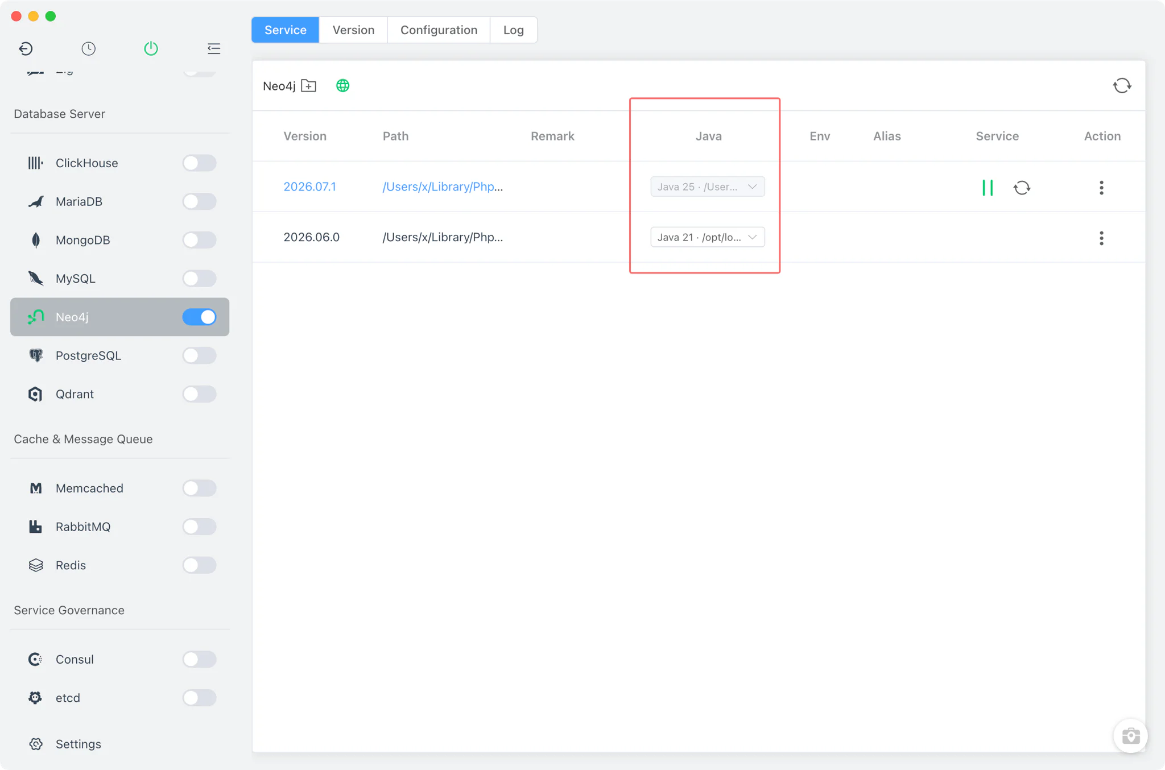The image size is (1165, 770).
Task: Select the Neo4j sidebar item
Action: click(119, 317)
